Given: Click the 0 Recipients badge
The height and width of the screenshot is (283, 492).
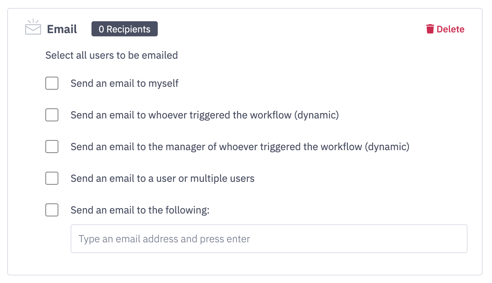Looking at the screenshot, I should [x=124, y=29].
